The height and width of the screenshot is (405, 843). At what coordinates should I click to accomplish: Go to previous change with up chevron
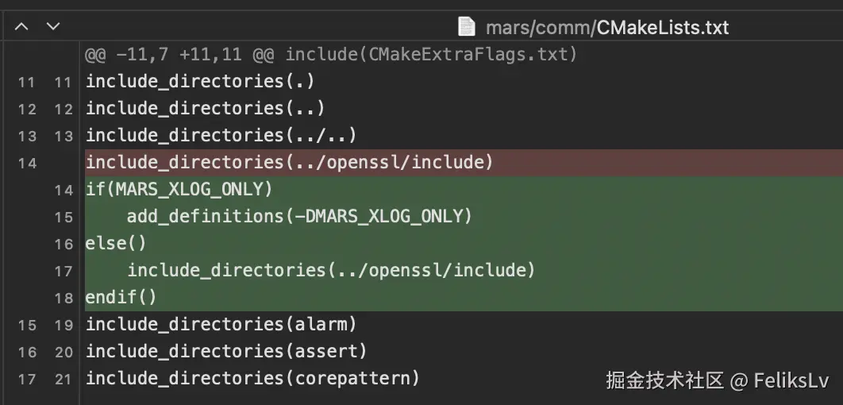(x=21, y=27)
